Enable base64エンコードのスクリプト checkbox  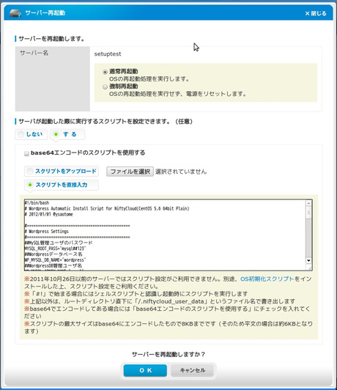(x=26, y=153)
